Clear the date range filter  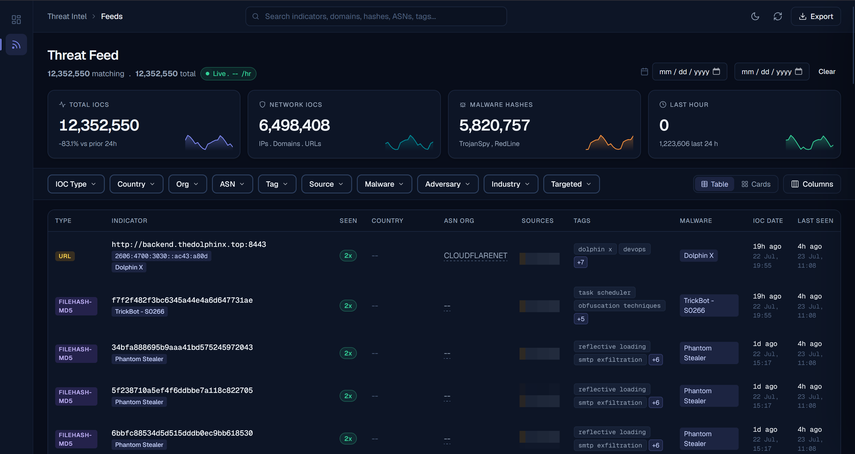point(826,72)
